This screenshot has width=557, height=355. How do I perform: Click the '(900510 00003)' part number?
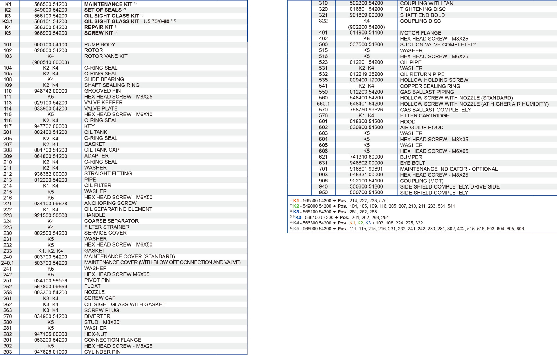pos(51,62)
